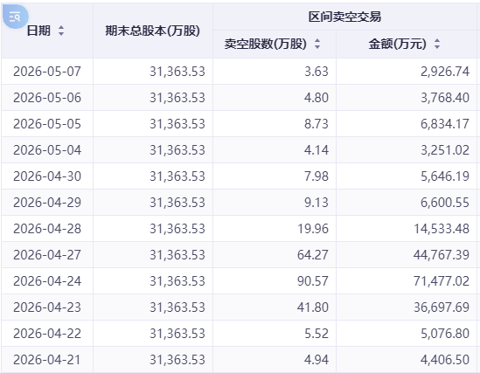Image resolution: width=480 pixels, height=373 pixels.
Task: Select the 2026-04-23 date cell
Action: pos(47,307)
